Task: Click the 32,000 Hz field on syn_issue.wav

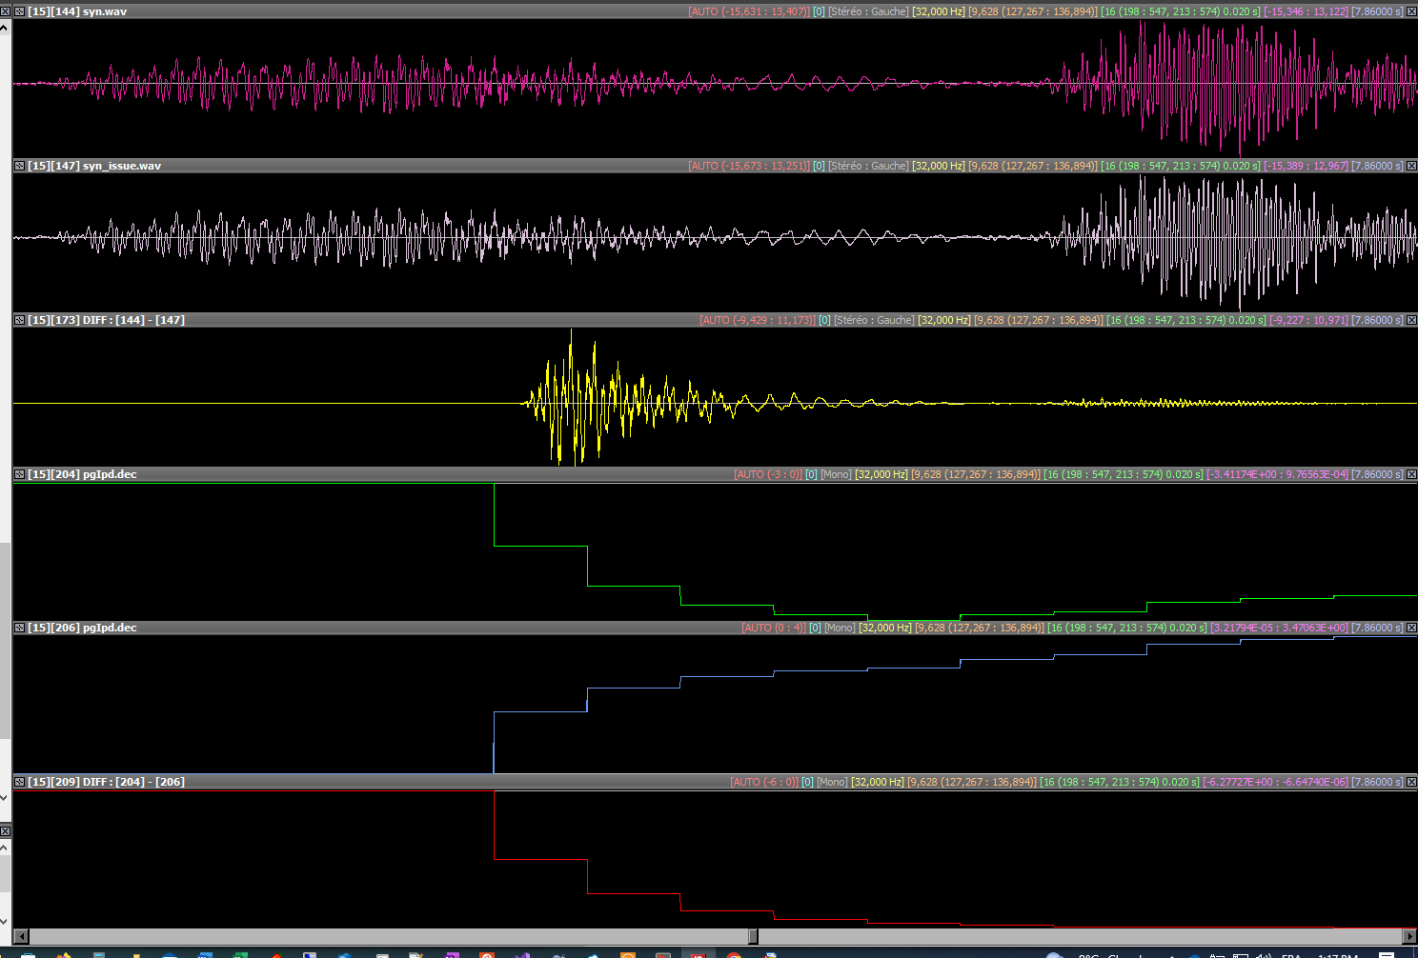Action: tap(938, 166)
